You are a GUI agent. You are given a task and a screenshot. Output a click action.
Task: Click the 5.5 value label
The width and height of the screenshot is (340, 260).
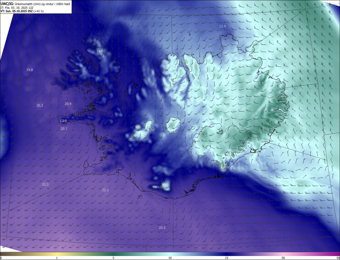[x=261, y=83]
